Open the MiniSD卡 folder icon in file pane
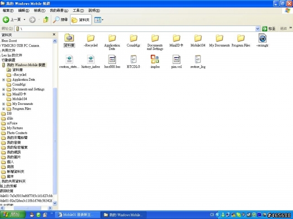This screenshot has width=293, height=219. click(176, 38)
